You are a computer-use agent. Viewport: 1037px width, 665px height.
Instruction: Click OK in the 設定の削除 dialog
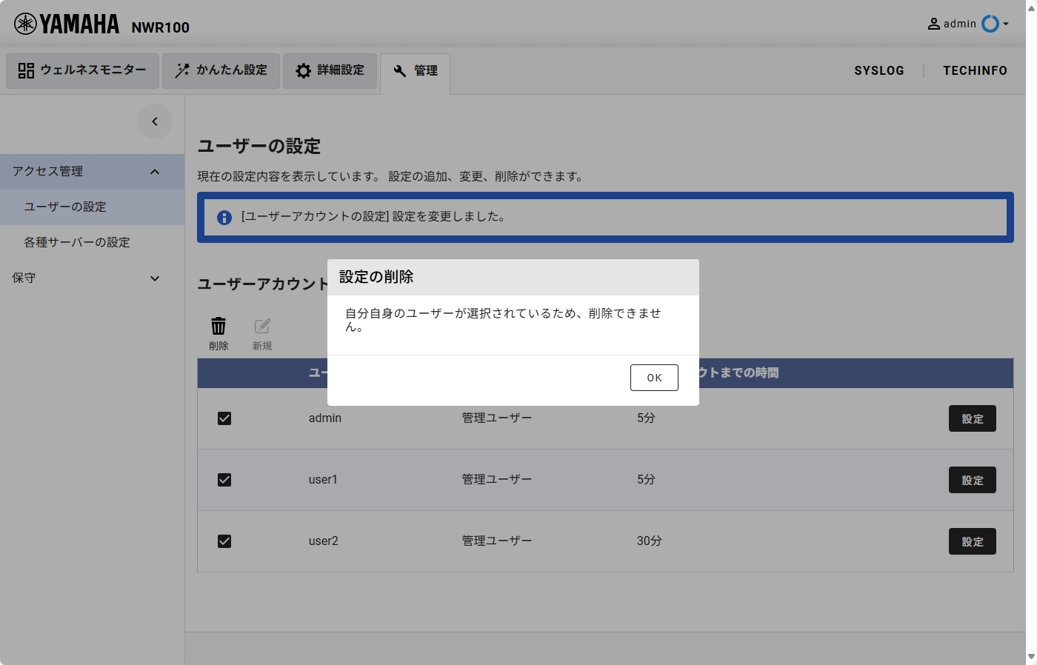(x=654, y=377)
